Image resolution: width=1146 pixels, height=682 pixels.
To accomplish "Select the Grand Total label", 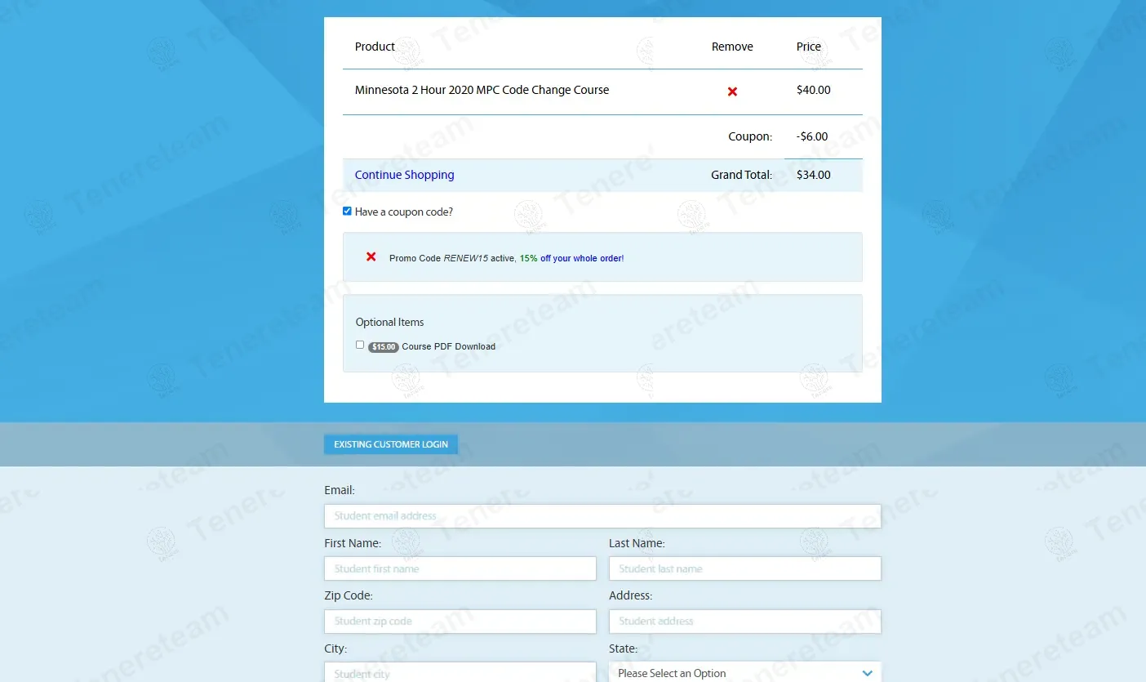I will 741,175.
